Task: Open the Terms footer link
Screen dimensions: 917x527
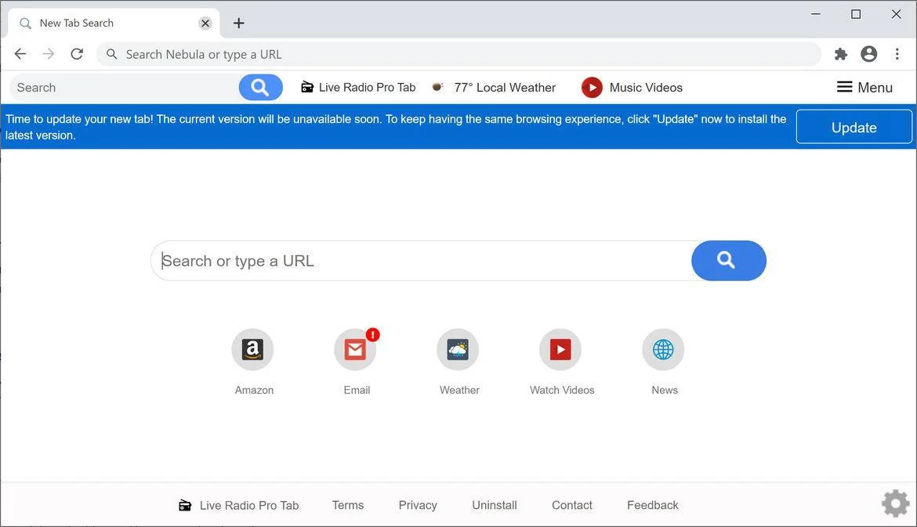Action: click(348, 505)
